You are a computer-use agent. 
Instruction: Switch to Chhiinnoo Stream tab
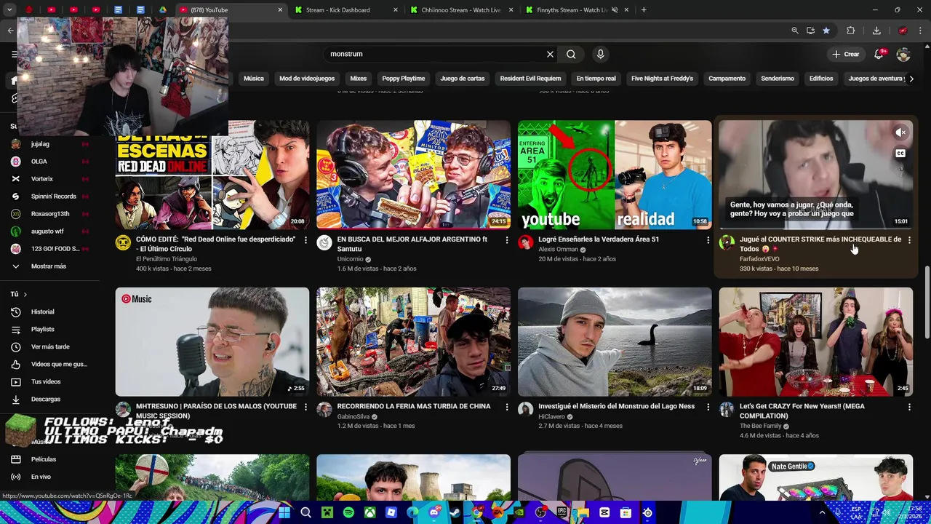click(x=463, y=10)
